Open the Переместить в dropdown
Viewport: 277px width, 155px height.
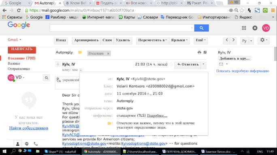(152, 40)
